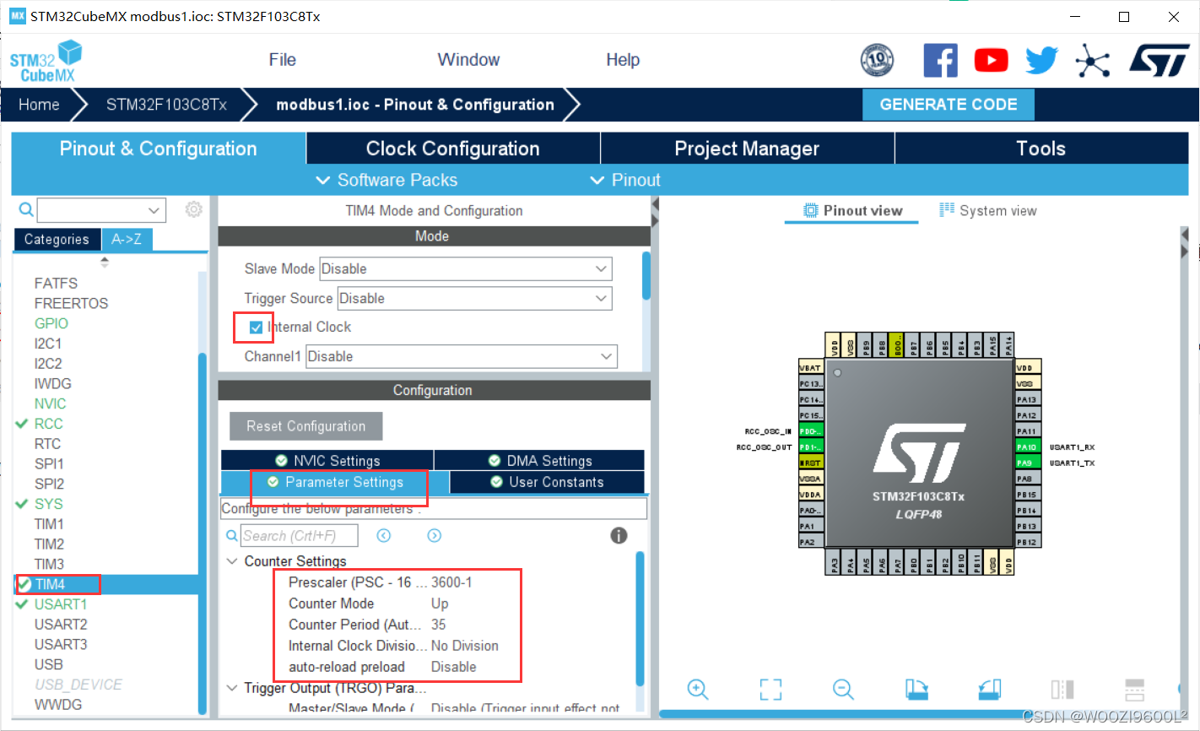Open the Channel1 dropdown
The height and width of the screenshot is (731, 1200).
(x=462, y=356)
